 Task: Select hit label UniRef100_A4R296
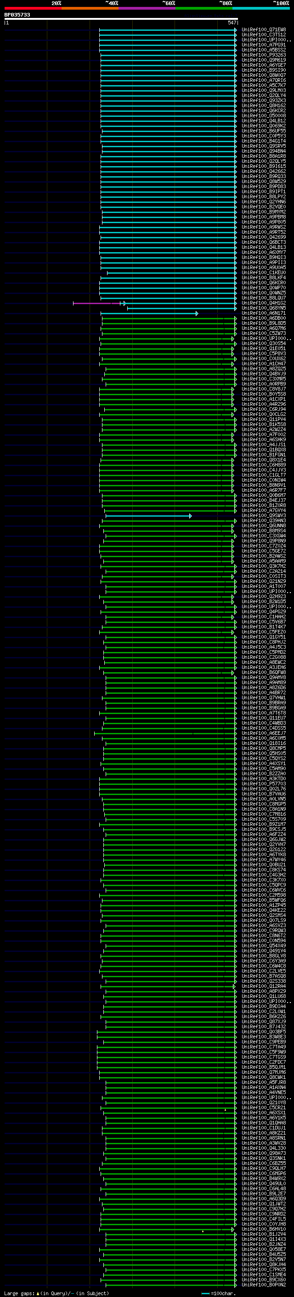(263, 404)
